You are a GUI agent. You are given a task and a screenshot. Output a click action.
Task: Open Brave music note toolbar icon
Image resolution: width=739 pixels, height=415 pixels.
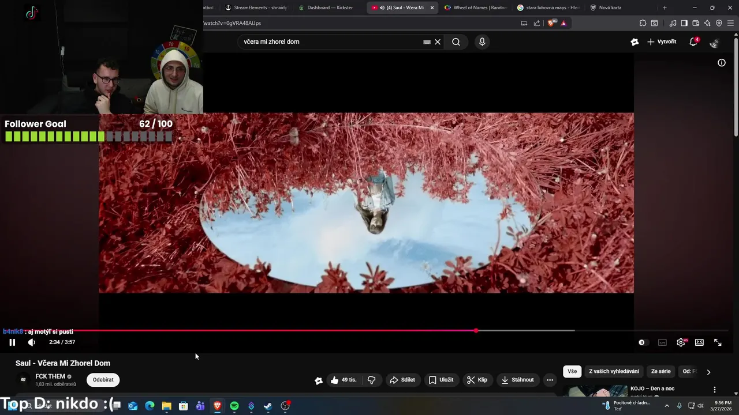pos(673,23)
